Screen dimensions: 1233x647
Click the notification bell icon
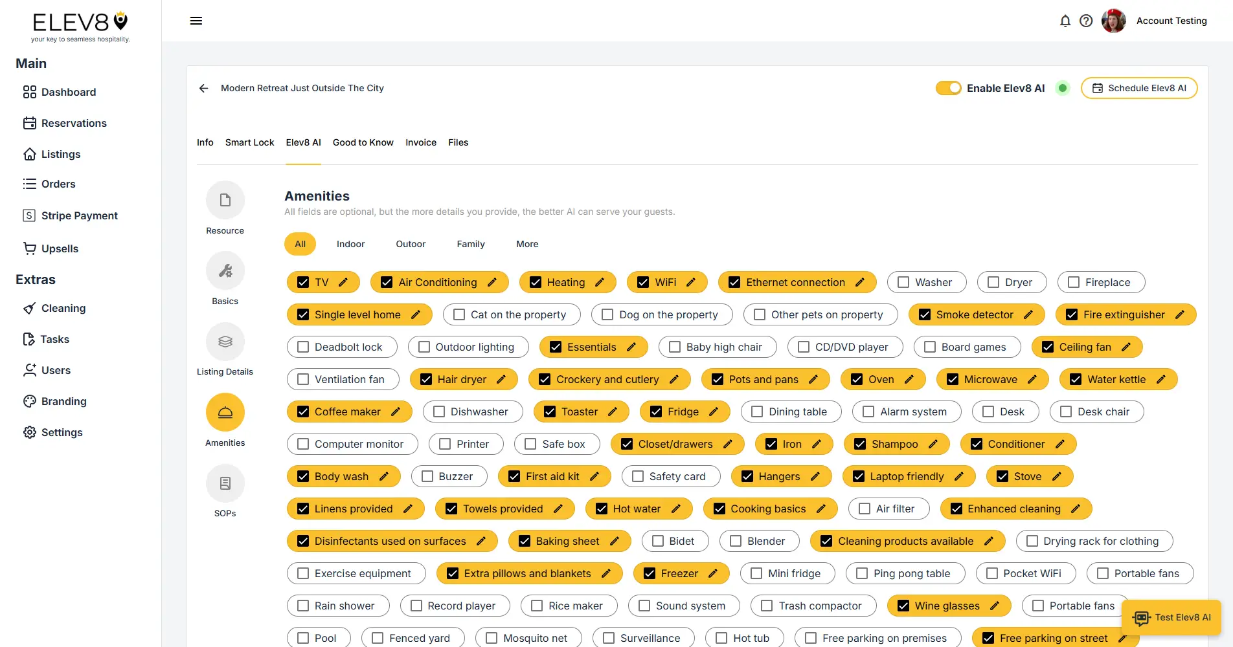click(1065, 21)
